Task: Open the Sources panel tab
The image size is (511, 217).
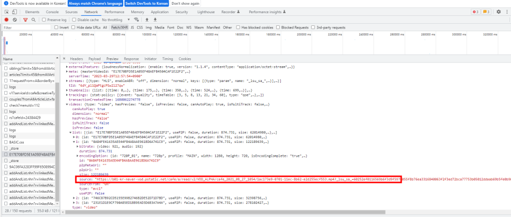Action: pyautogui.click(x=71, y=12)
